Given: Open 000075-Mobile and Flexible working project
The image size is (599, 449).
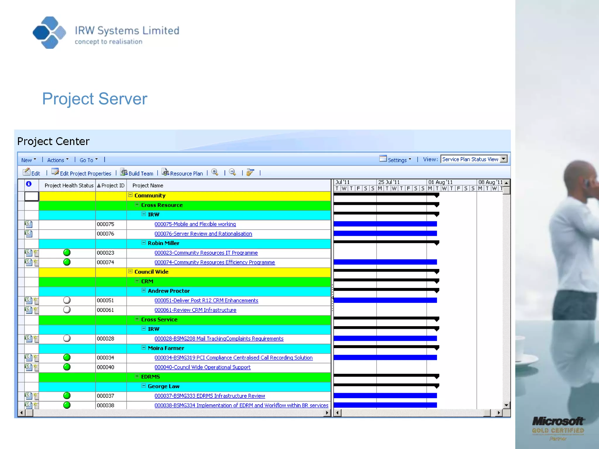Looking at the screenshot, I should click(x=195, y=224).
